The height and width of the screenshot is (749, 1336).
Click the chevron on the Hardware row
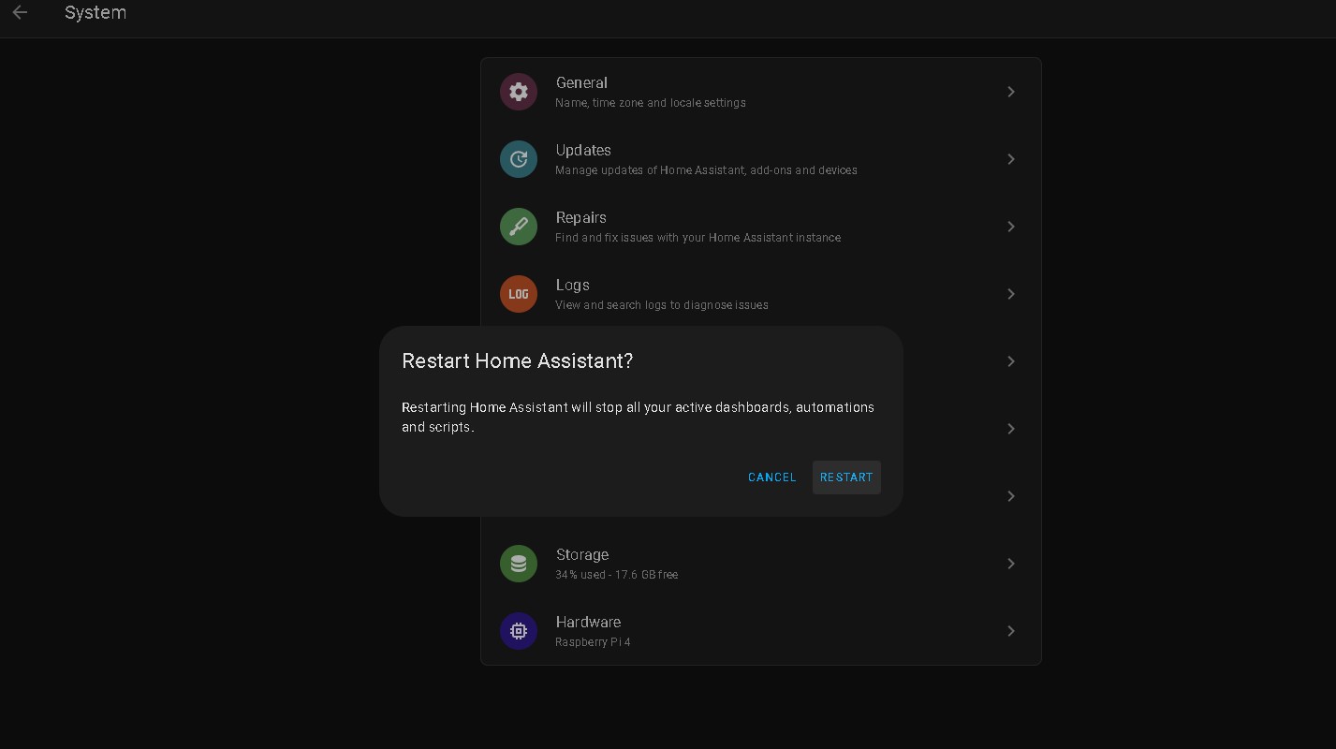click(1011, 631)
